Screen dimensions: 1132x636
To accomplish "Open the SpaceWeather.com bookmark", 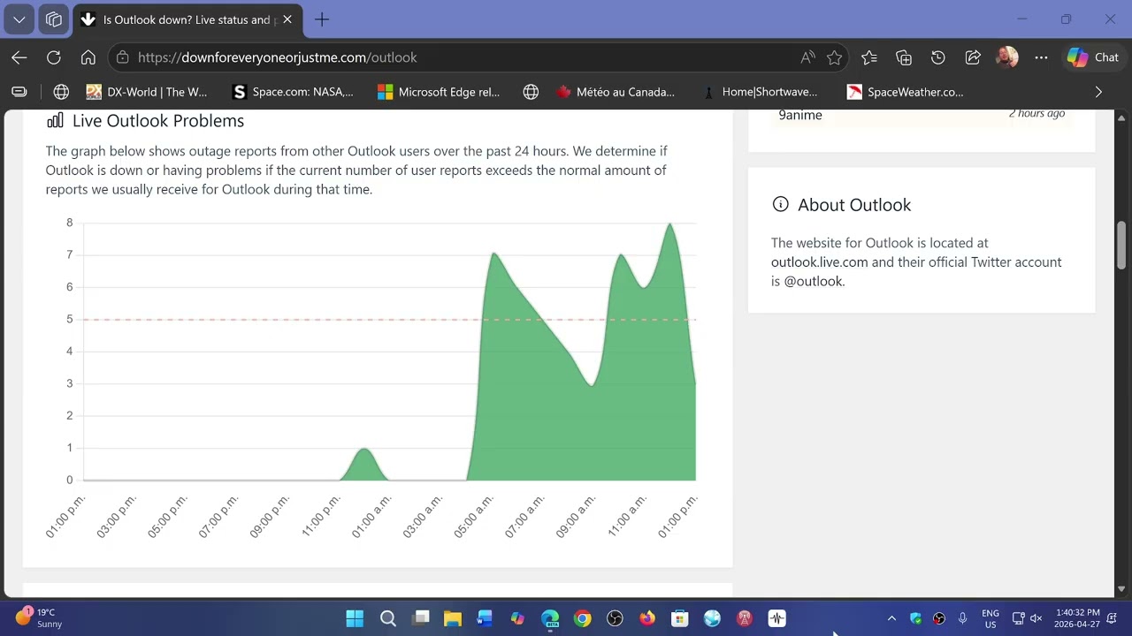I will click(x=906, y=92).
